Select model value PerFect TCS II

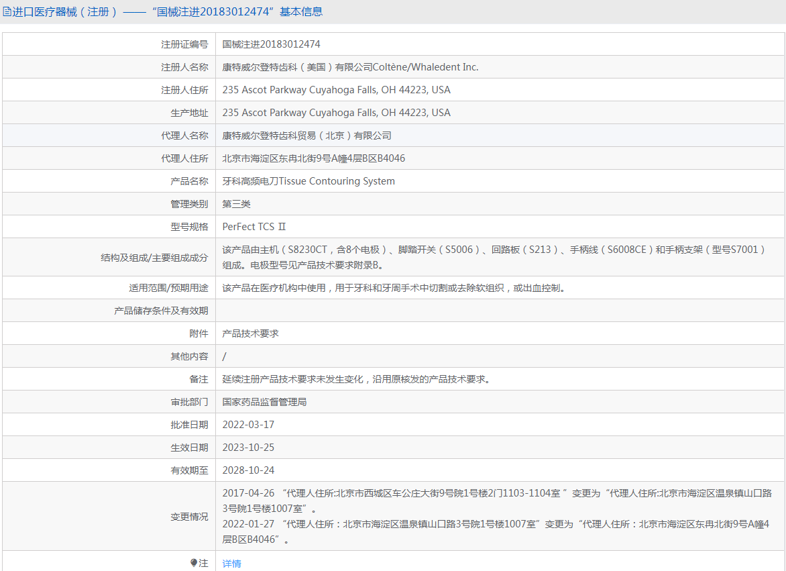point(254,227)
